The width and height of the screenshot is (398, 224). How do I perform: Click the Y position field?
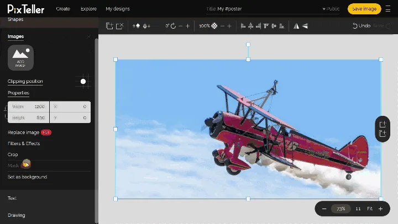click(70, 118)
